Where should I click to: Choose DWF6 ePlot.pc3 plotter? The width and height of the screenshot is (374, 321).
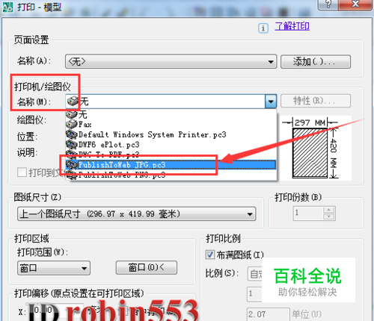171,145
